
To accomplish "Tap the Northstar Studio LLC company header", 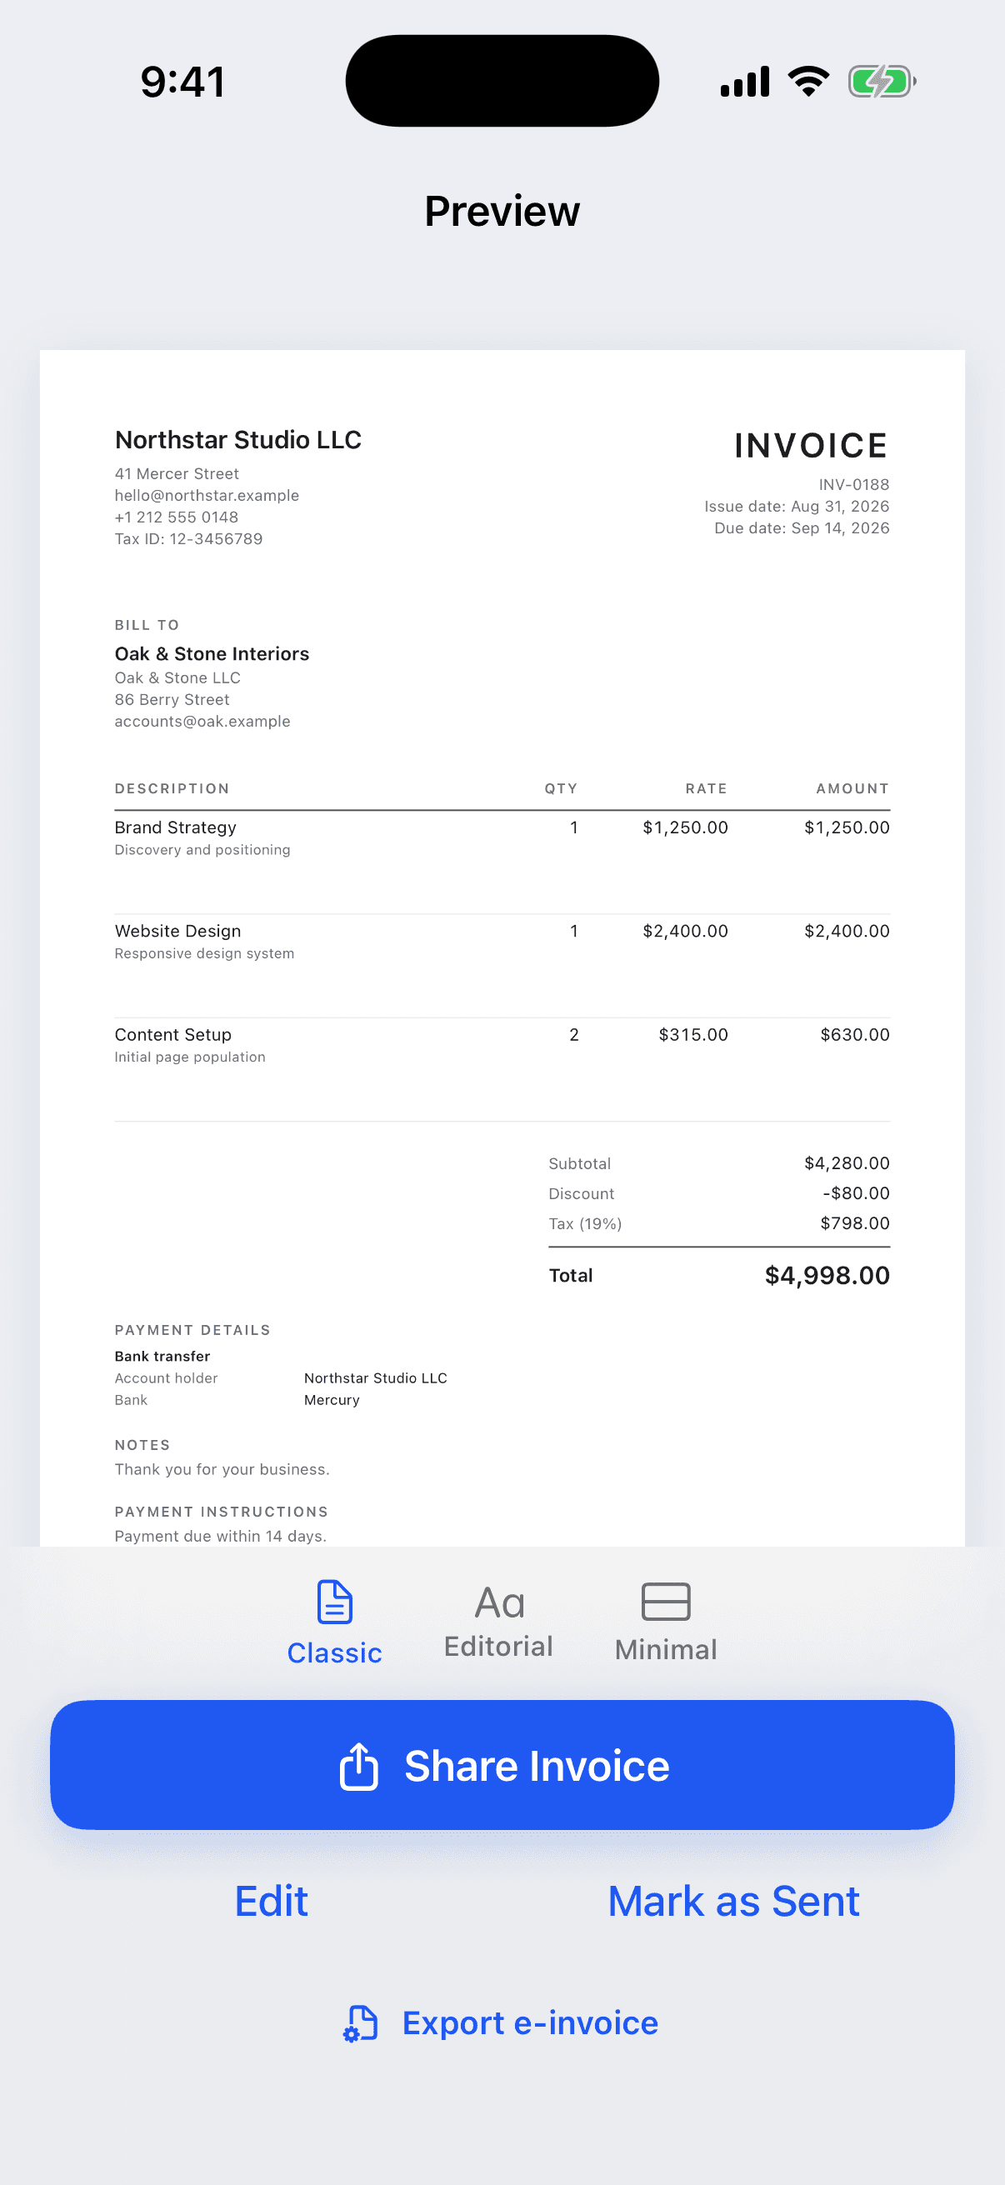I will pyautogui.click(x=238, y=439).
